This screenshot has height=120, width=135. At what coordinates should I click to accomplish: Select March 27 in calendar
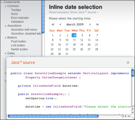click(89, 49)
